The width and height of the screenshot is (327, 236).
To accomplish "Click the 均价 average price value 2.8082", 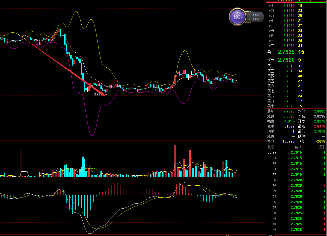I will (319, 111).
